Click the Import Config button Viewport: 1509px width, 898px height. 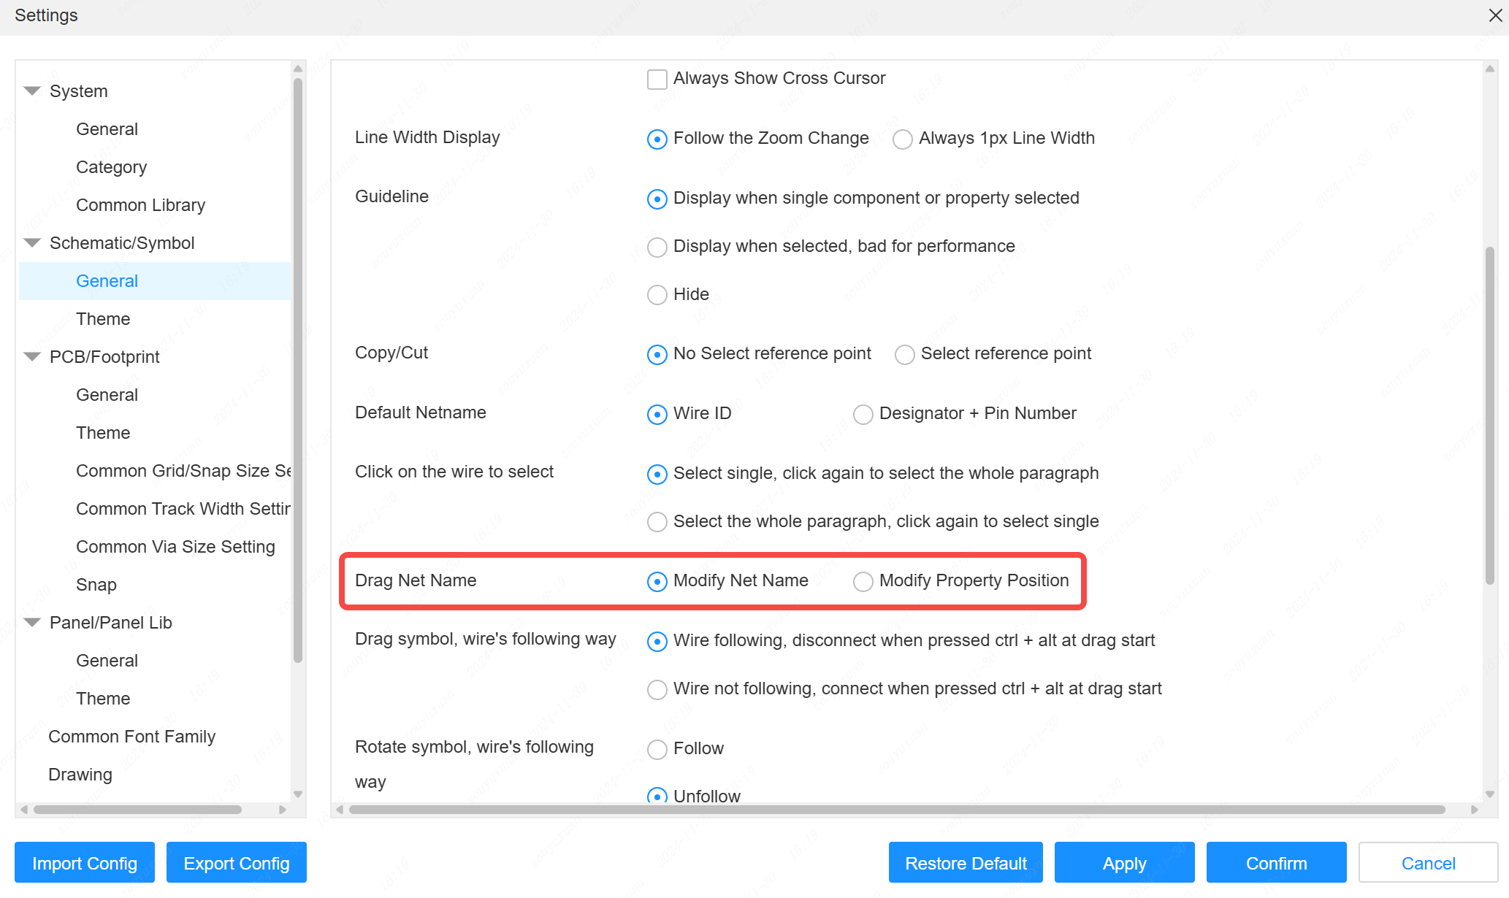(x=85, y=863)
